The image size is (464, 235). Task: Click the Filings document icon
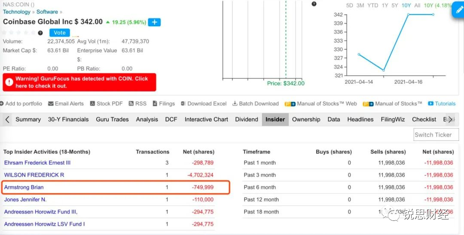(155, 104)
